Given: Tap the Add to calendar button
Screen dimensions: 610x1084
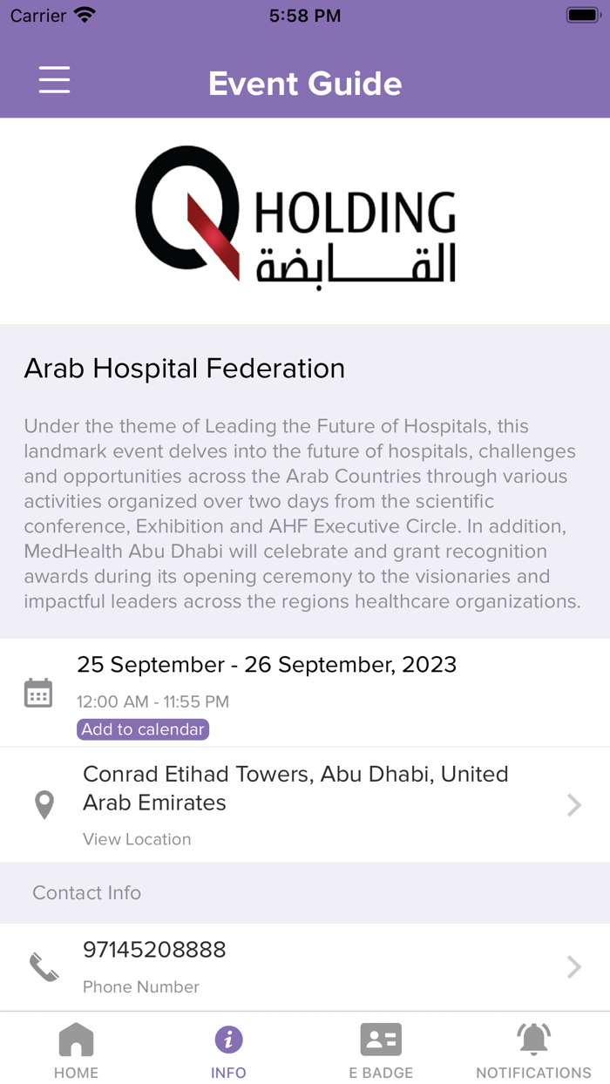Looking at the screenshot, I should click(142, 728).
